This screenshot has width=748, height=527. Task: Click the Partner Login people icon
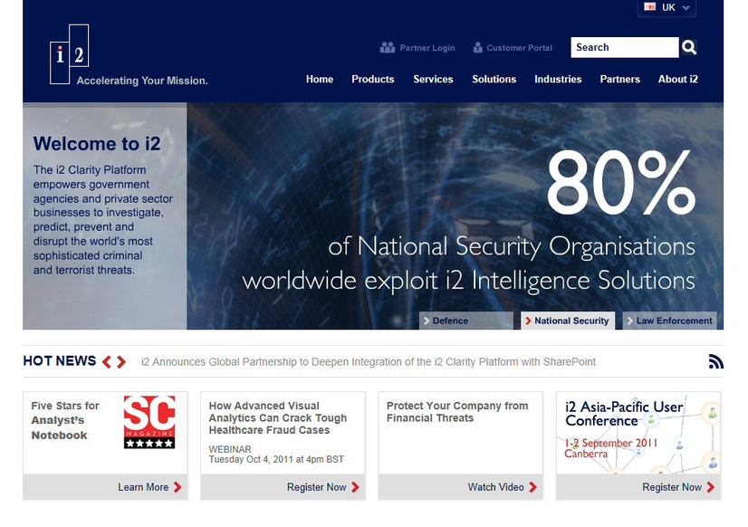tap(388, 48)
